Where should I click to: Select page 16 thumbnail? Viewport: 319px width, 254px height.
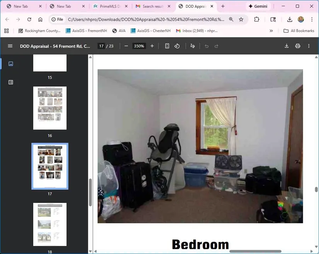[x=50, y=108]
